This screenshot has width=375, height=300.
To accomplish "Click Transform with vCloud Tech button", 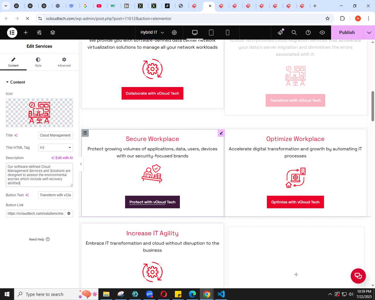I will click(x=295, y=100).
